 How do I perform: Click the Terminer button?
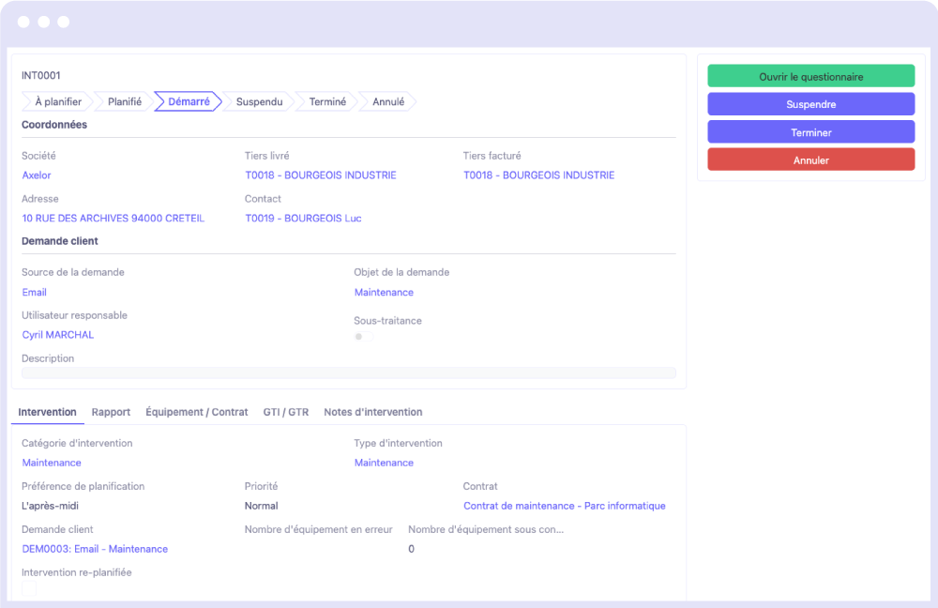(x=810, y=132)
